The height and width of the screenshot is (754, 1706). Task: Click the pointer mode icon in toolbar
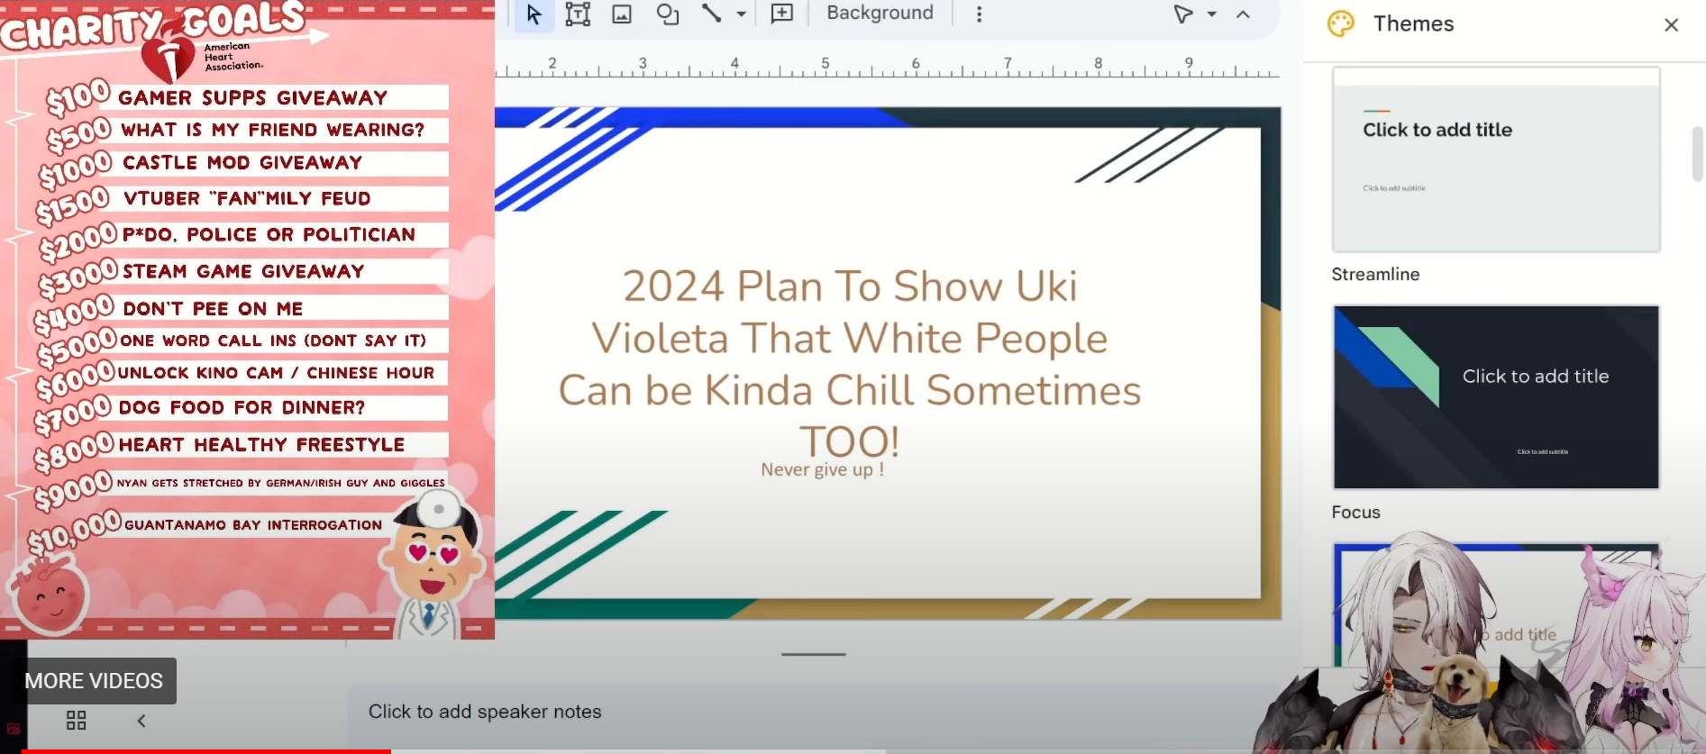[1183, 14]
